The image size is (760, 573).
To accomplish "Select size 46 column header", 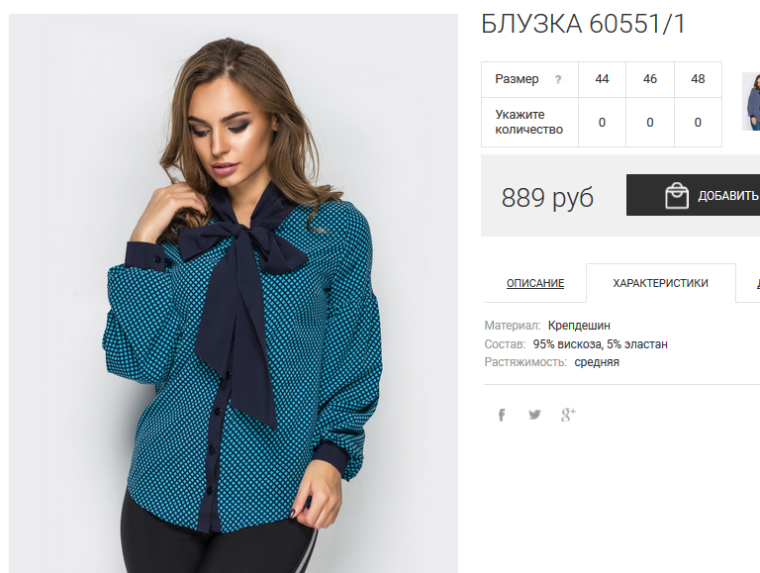I will coord(650,79).
